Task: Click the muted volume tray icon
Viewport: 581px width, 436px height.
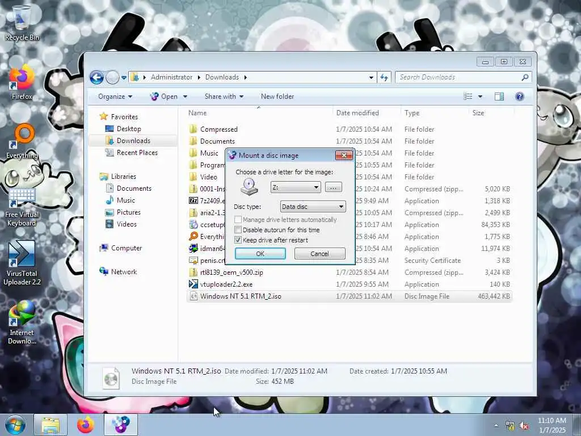Action: coord(524,426)
